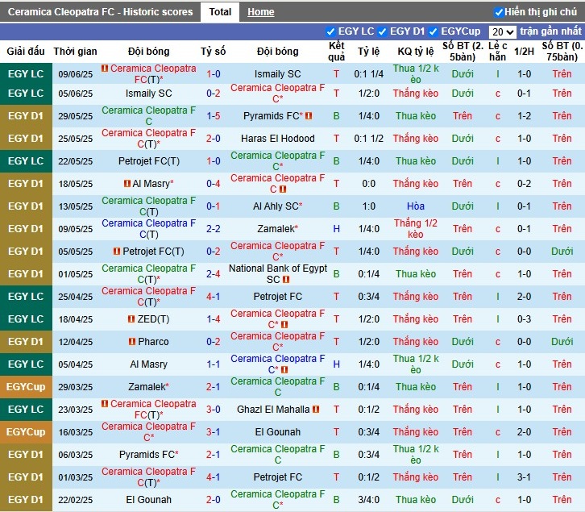Open the 1-4 score at ZED(T)
The height and width of the screenshot is (512, 585).
(x=214, y=319)
